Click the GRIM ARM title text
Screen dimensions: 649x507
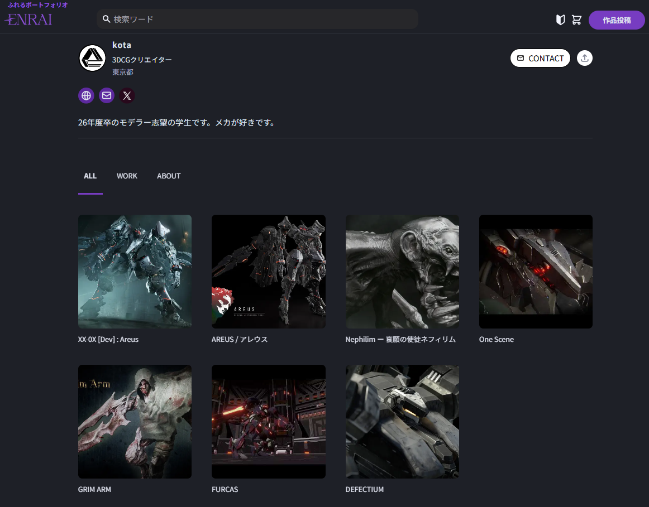pyautogui.click(x=94, y=489)
